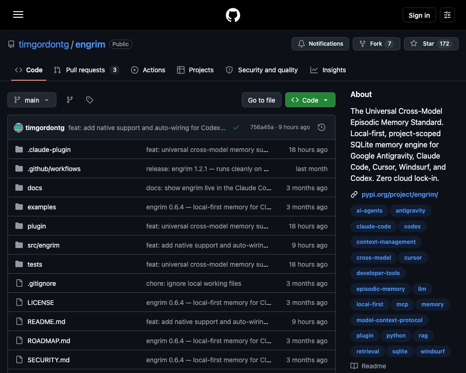Select the sqlite topic tag
The width and height of the screenshot is (466, 373).
400,351
